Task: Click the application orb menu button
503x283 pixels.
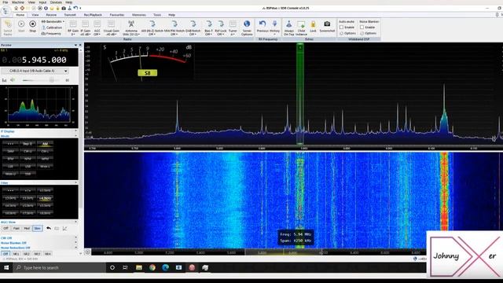Action: click(x=6, y=11)
